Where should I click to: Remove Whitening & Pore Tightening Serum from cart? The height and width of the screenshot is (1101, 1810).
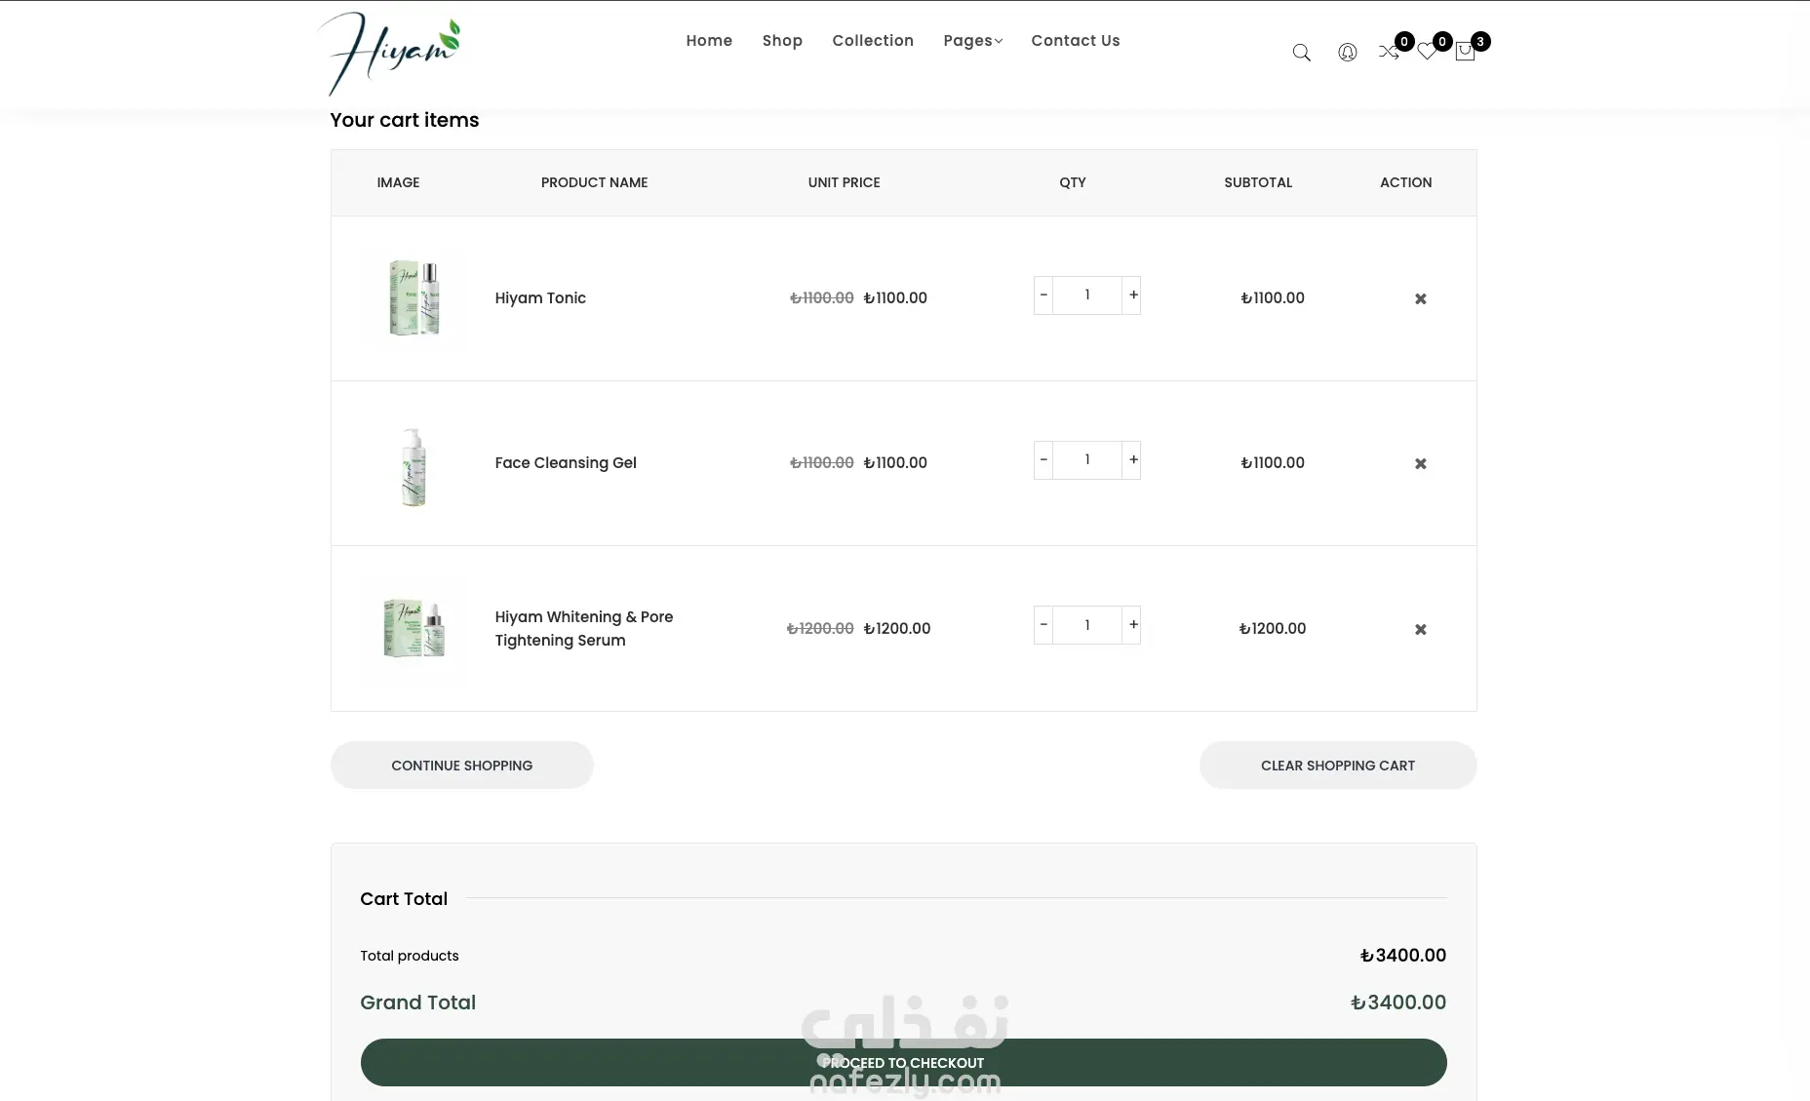tap(1420, 629)
